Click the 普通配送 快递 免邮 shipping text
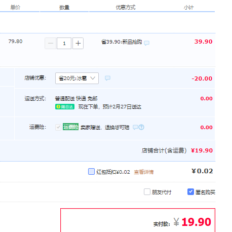This screenshot has width=232, height=232. (x=76, y=98)
